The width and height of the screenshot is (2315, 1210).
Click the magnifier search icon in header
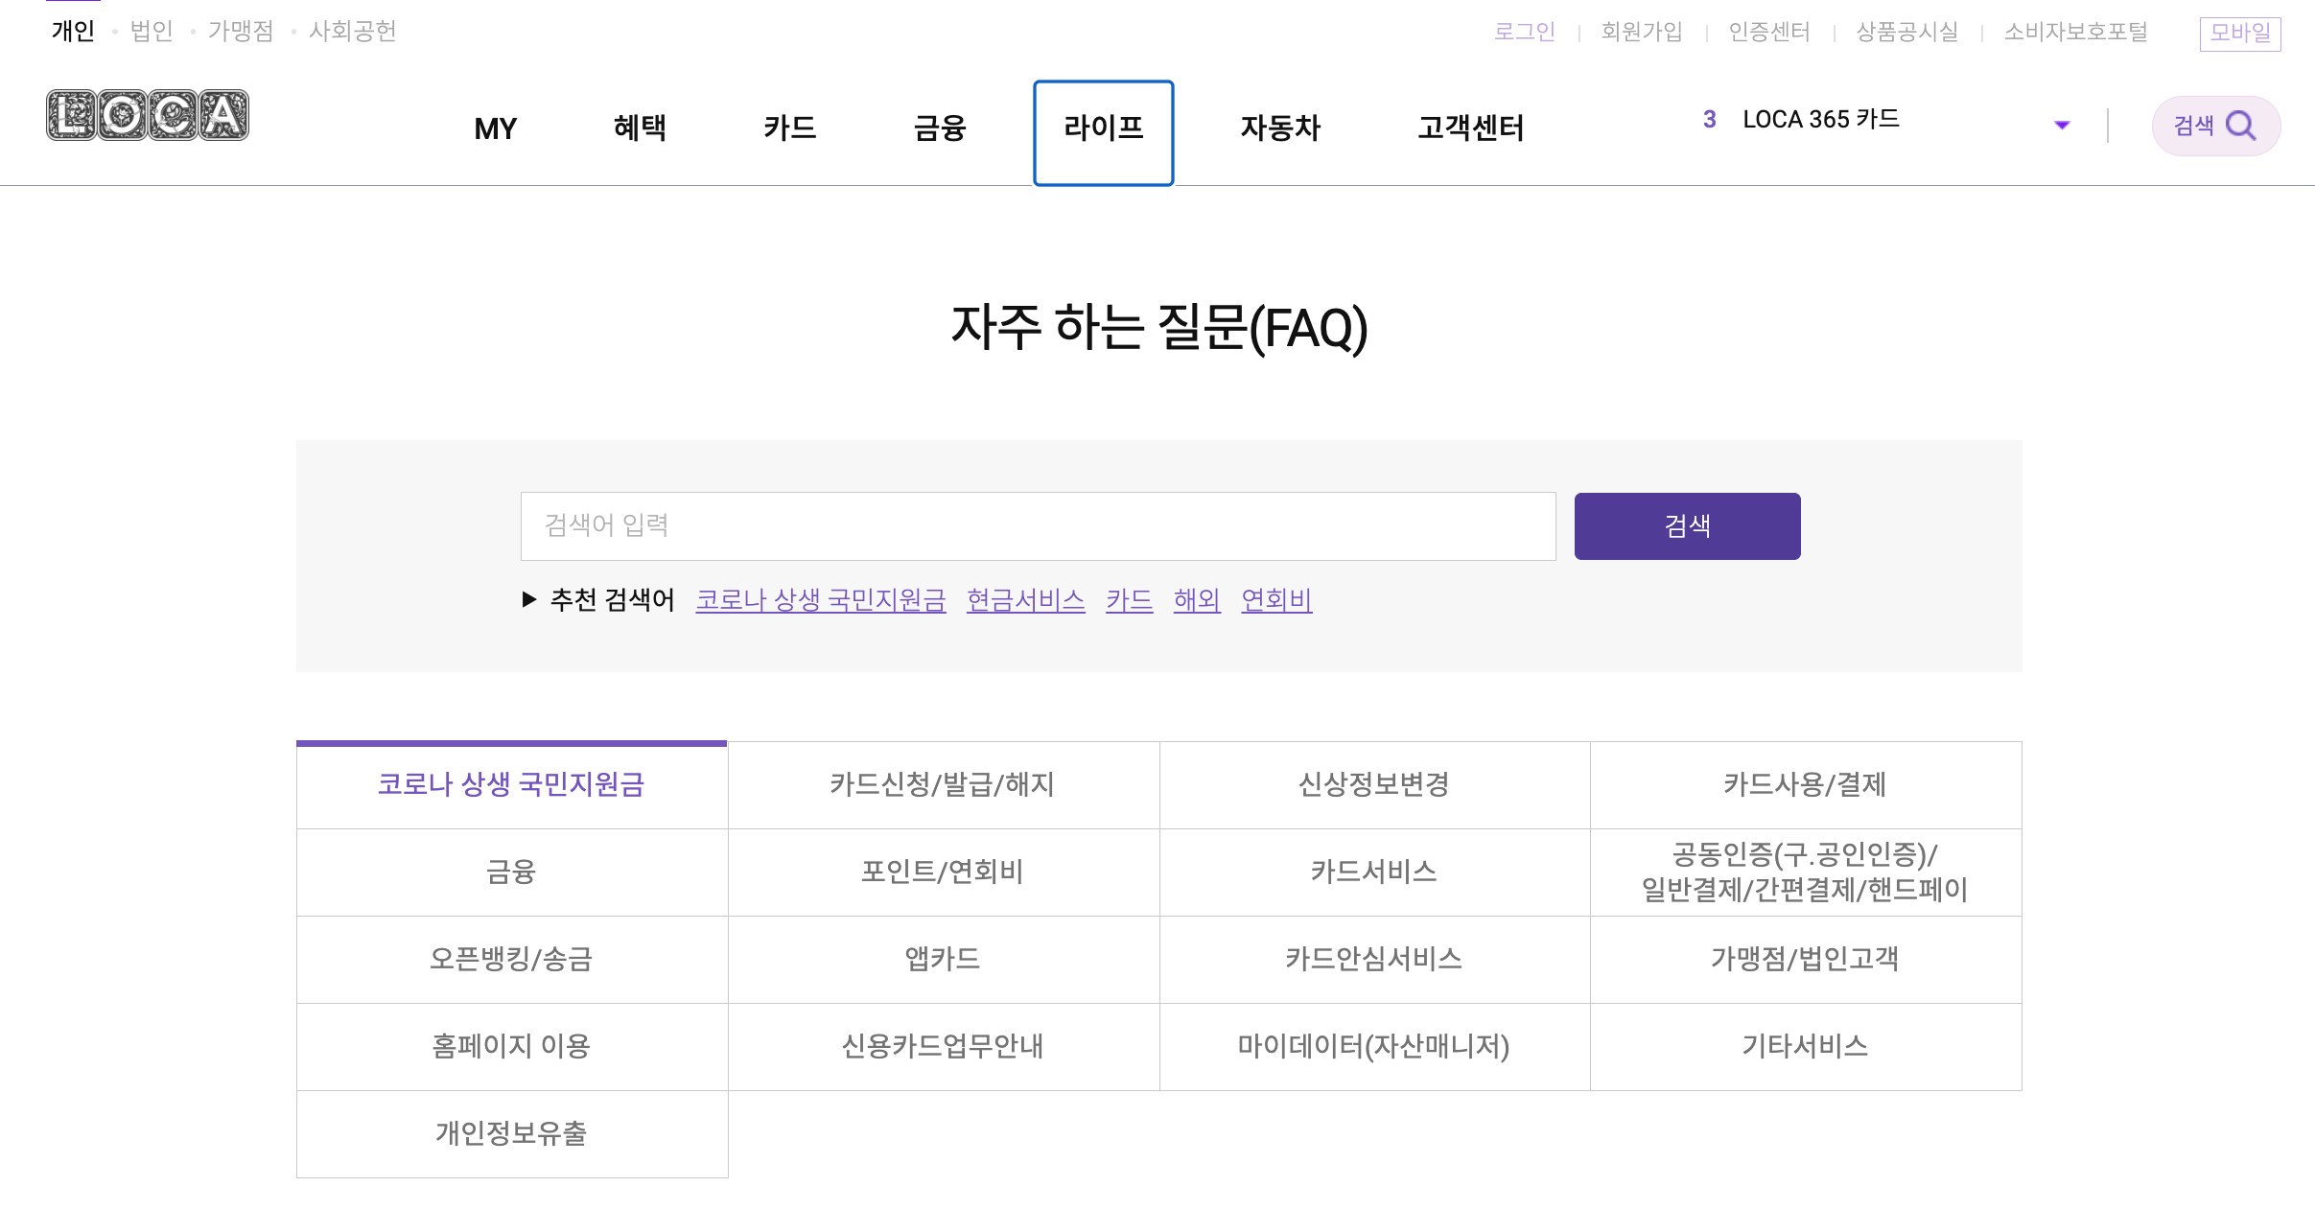pos(2240,126)
